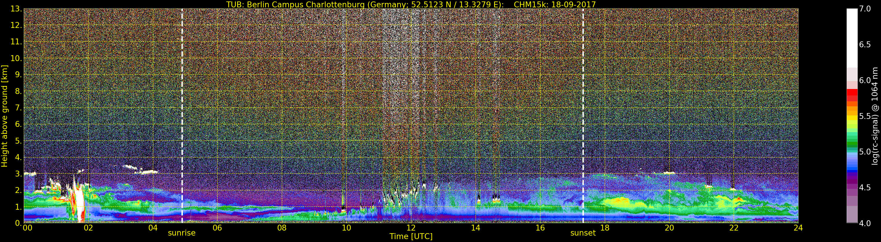This screenshot has height=242, width=881.
Task: Click the '7.0' colorbar tick label
Action: (865, 9)
